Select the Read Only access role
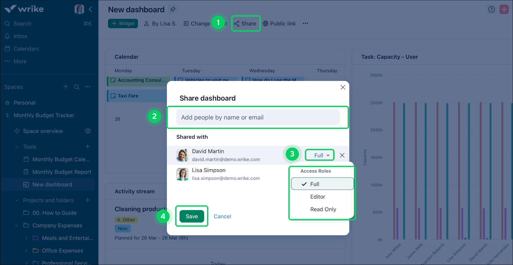The image size is (513, 265). tap(323, 209)
